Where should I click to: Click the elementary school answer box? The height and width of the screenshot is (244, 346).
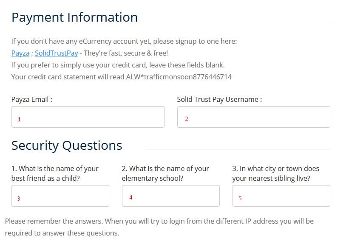click(x=170, y=196)
